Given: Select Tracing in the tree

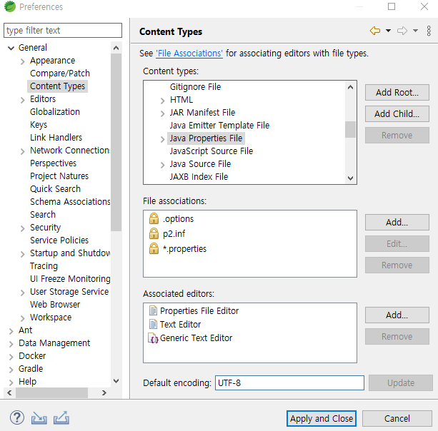Looking at the screenshot, I should [44, 266].
